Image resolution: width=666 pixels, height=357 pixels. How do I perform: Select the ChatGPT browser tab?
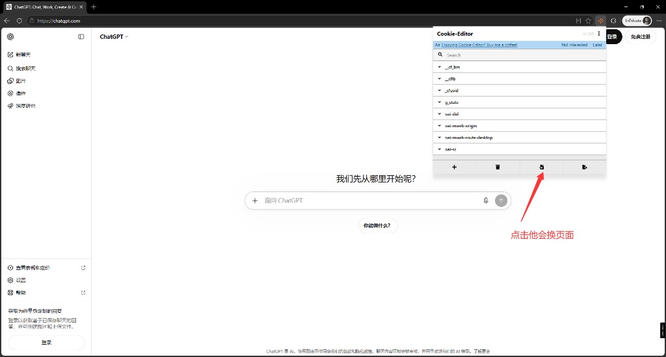44,6
